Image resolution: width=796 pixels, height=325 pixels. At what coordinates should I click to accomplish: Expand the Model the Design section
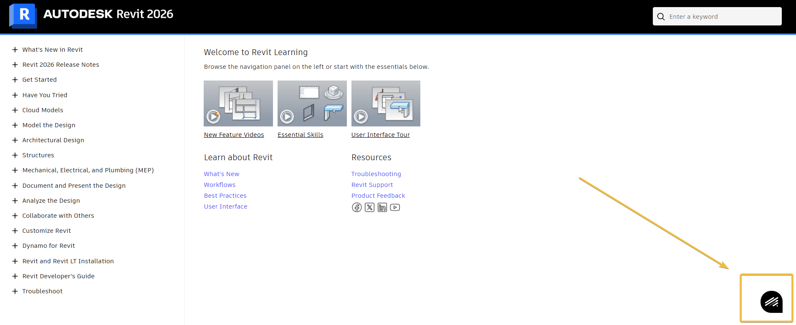(15, 125)
